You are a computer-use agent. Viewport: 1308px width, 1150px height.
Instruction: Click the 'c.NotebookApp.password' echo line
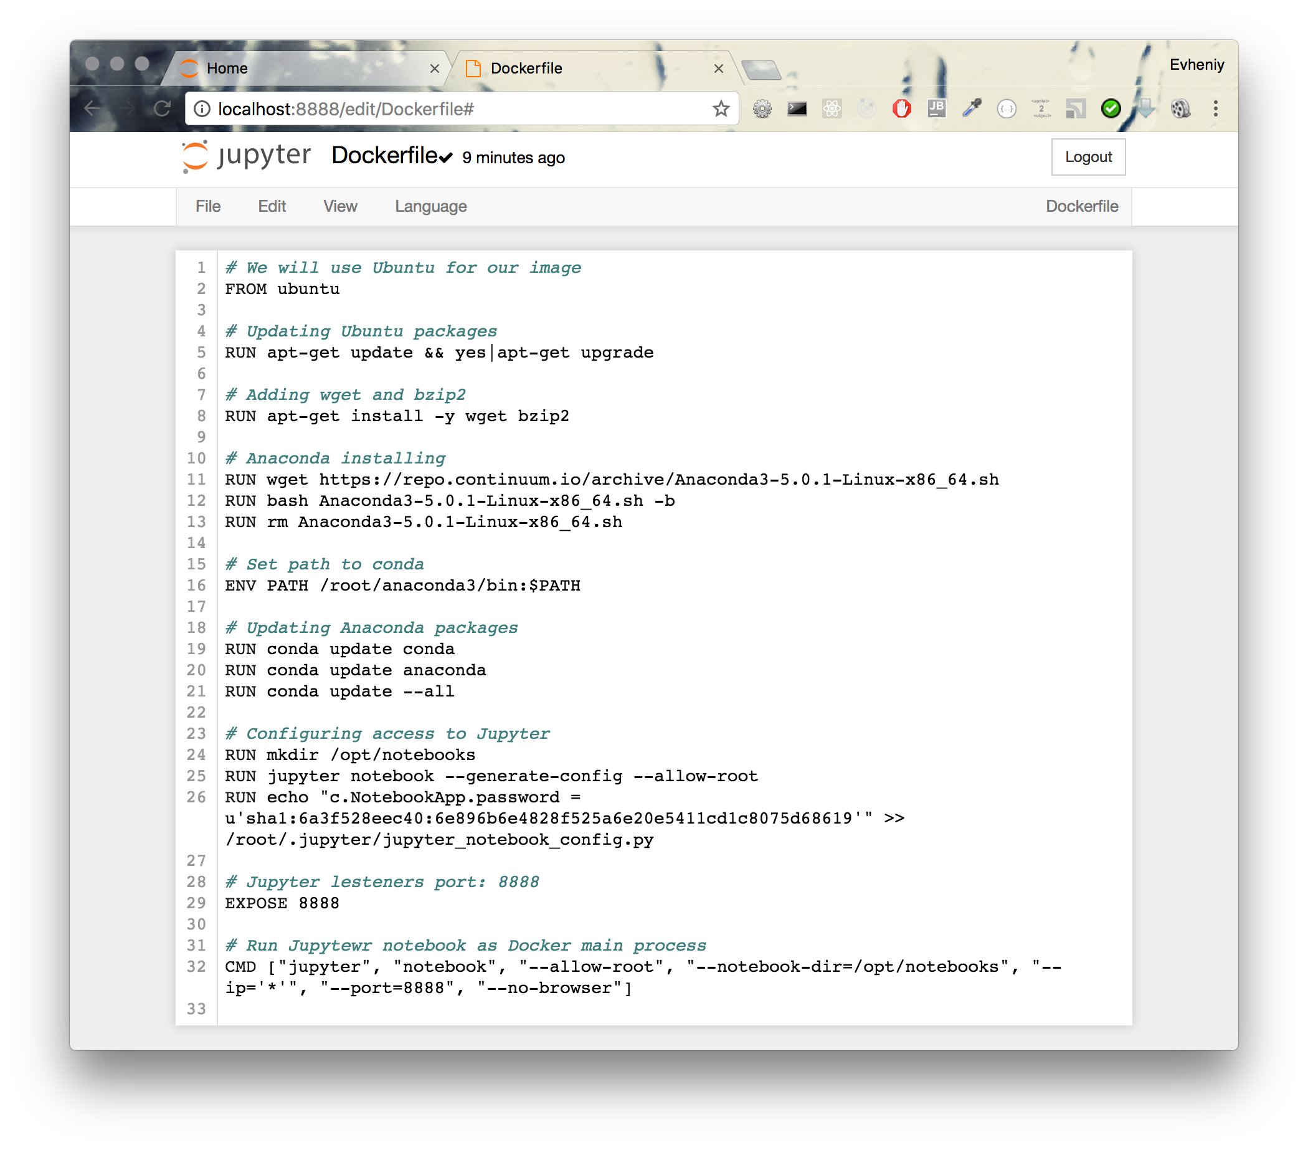pos(564,818)
